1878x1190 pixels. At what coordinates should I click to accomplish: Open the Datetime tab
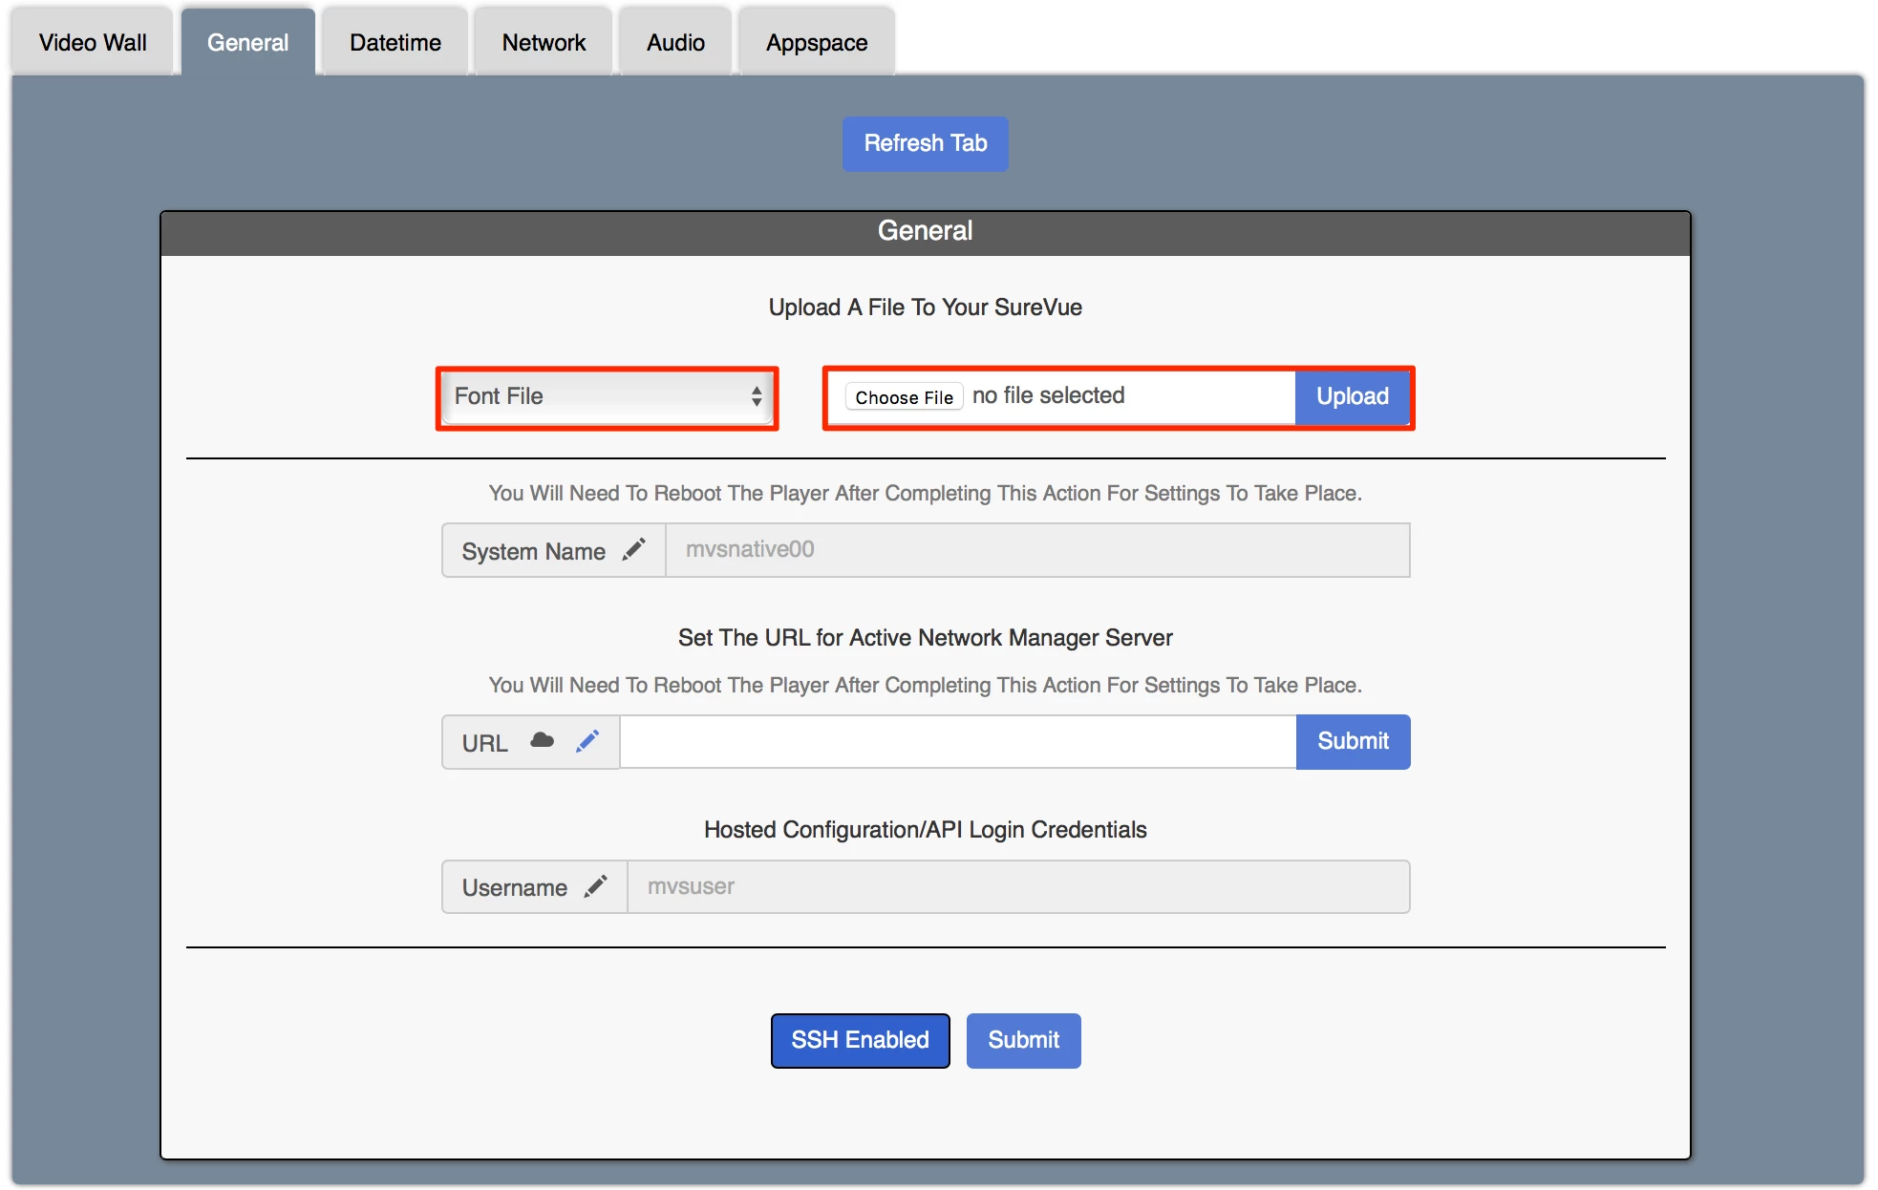click(x=395, y=43)
